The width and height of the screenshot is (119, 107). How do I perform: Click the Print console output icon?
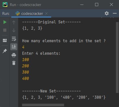pyautogui.click(x=14, y=55)
